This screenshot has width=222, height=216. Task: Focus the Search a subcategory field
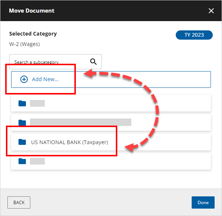(50, 62)
